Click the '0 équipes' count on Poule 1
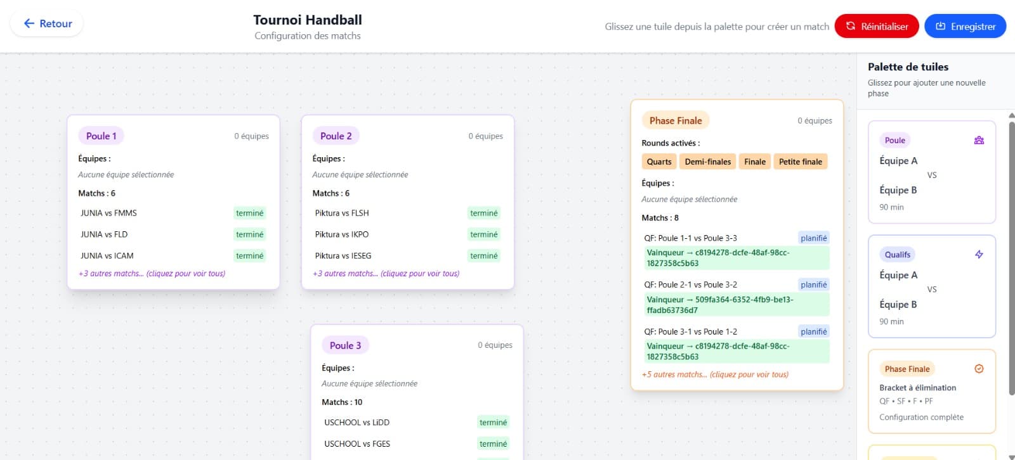1015x460 pixels. [252, 136]
